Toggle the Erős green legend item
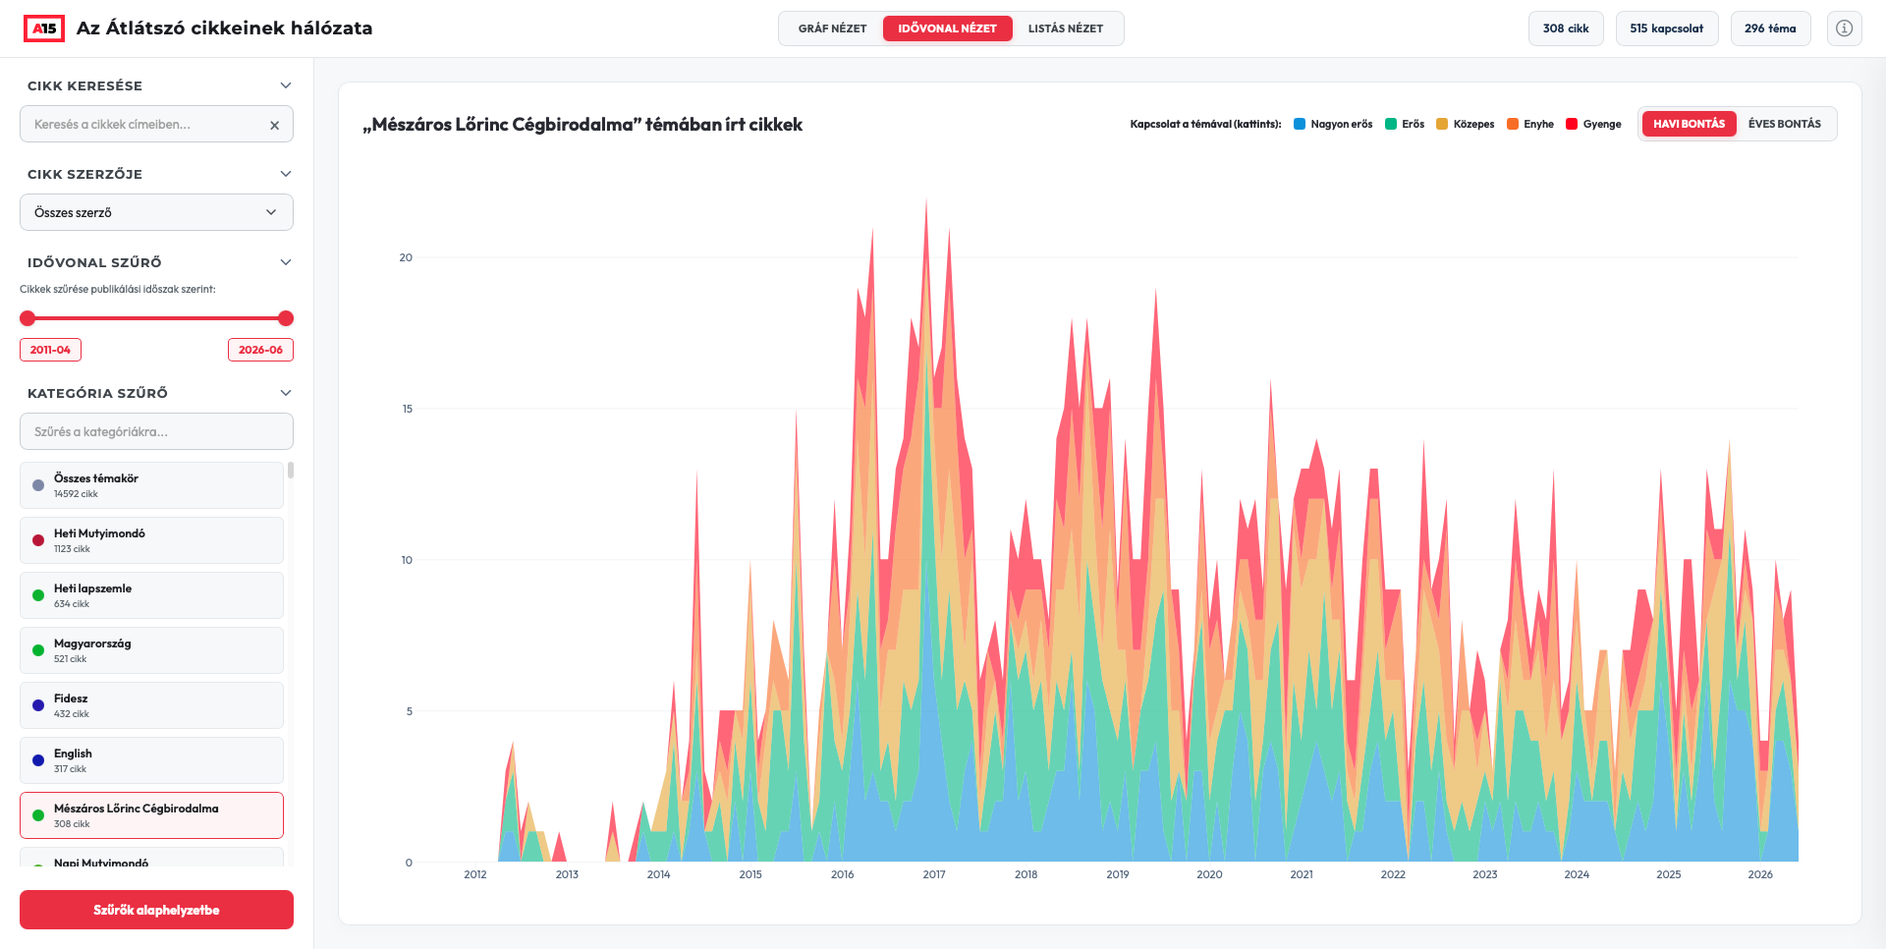 [1405, 124]
